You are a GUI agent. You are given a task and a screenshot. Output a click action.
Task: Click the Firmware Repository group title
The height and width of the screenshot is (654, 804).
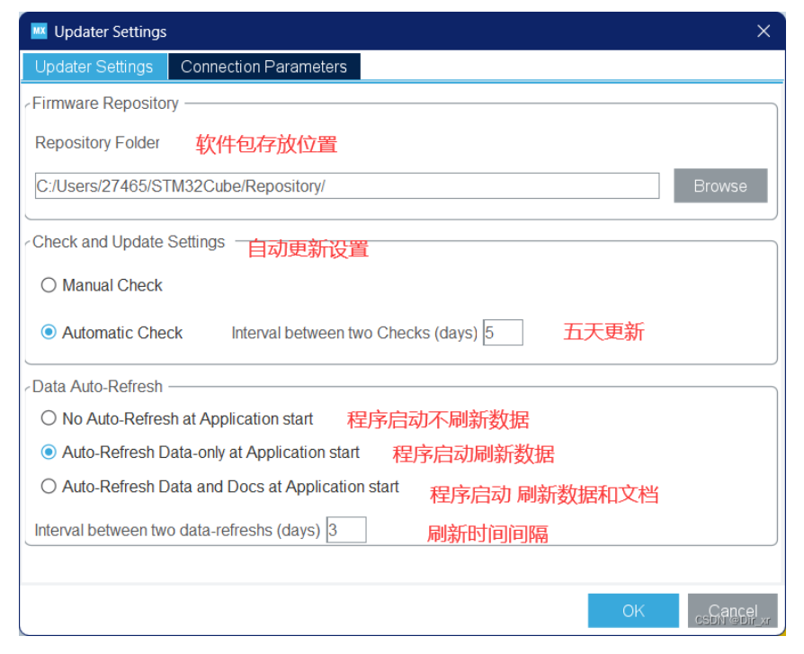pyautogui.click(x=105, y=103)
